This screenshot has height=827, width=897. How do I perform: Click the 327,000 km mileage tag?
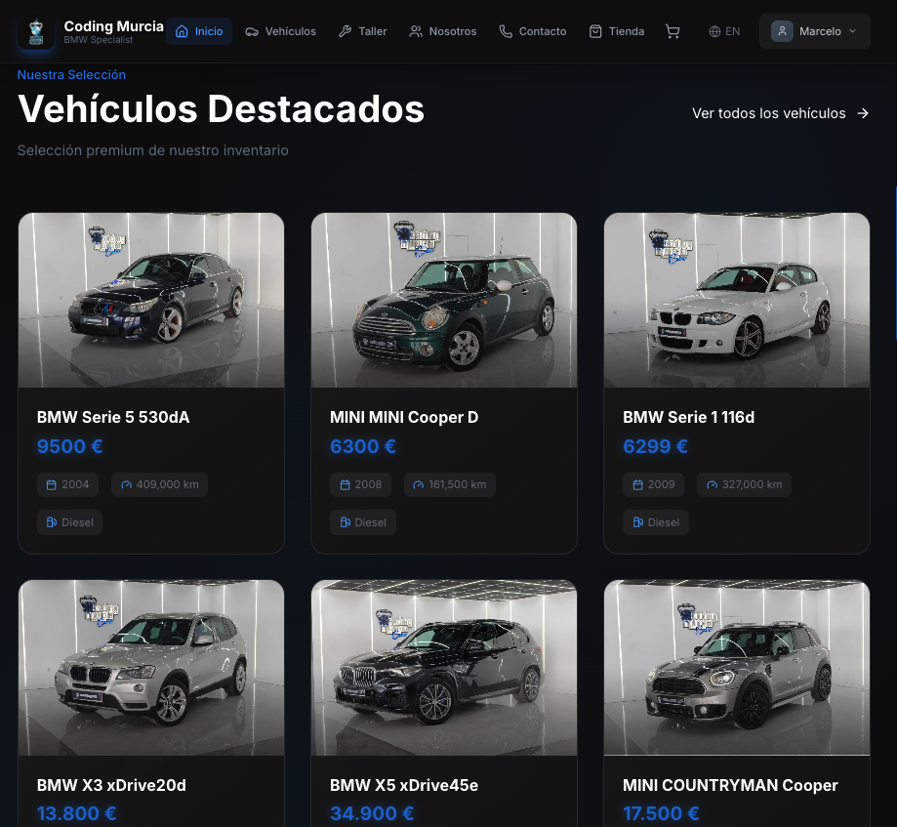[x=745, y=484]
